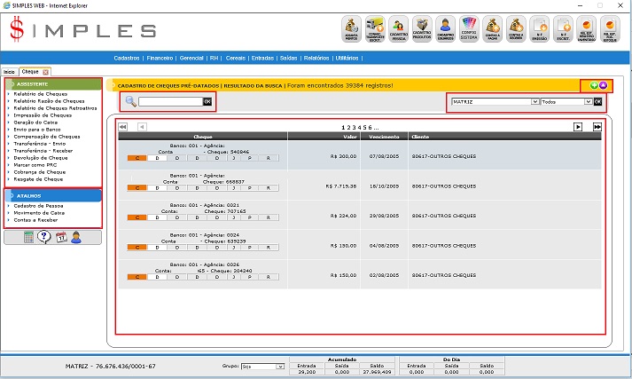Image resolution: width=632 pixels, height=379 pixels.
Task: Click green add record button
Action: pos(594,85)
